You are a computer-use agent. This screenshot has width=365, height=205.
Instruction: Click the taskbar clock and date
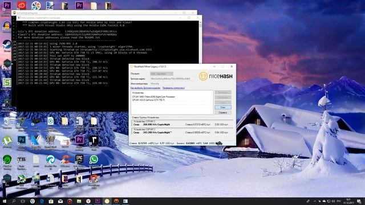coord(348,201)
